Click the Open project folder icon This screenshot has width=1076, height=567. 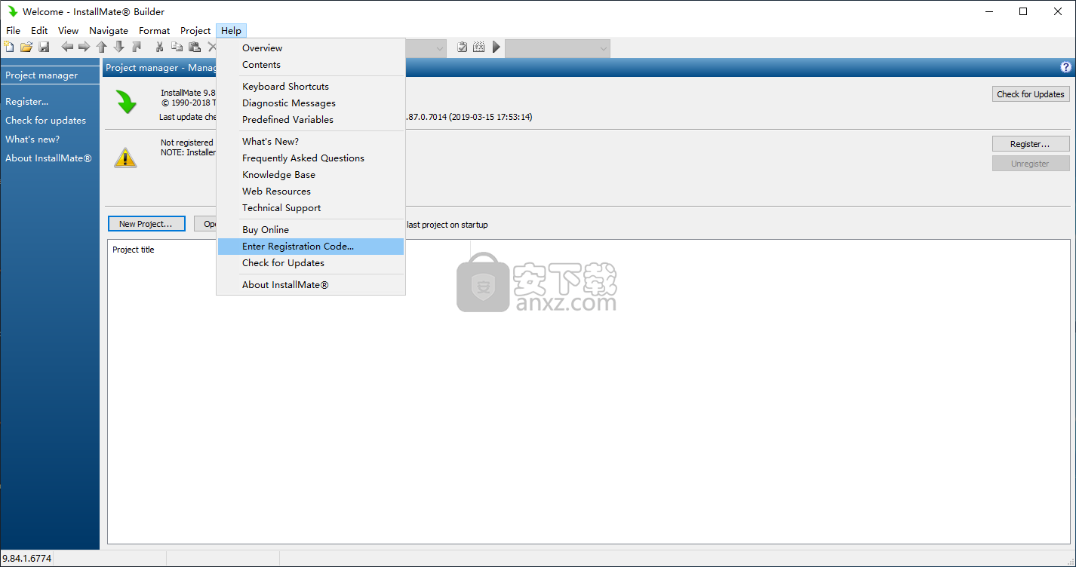[x=26, y=47]
